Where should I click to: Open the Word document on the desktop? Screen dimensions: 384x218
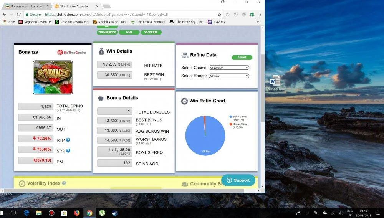pos(275,83)
